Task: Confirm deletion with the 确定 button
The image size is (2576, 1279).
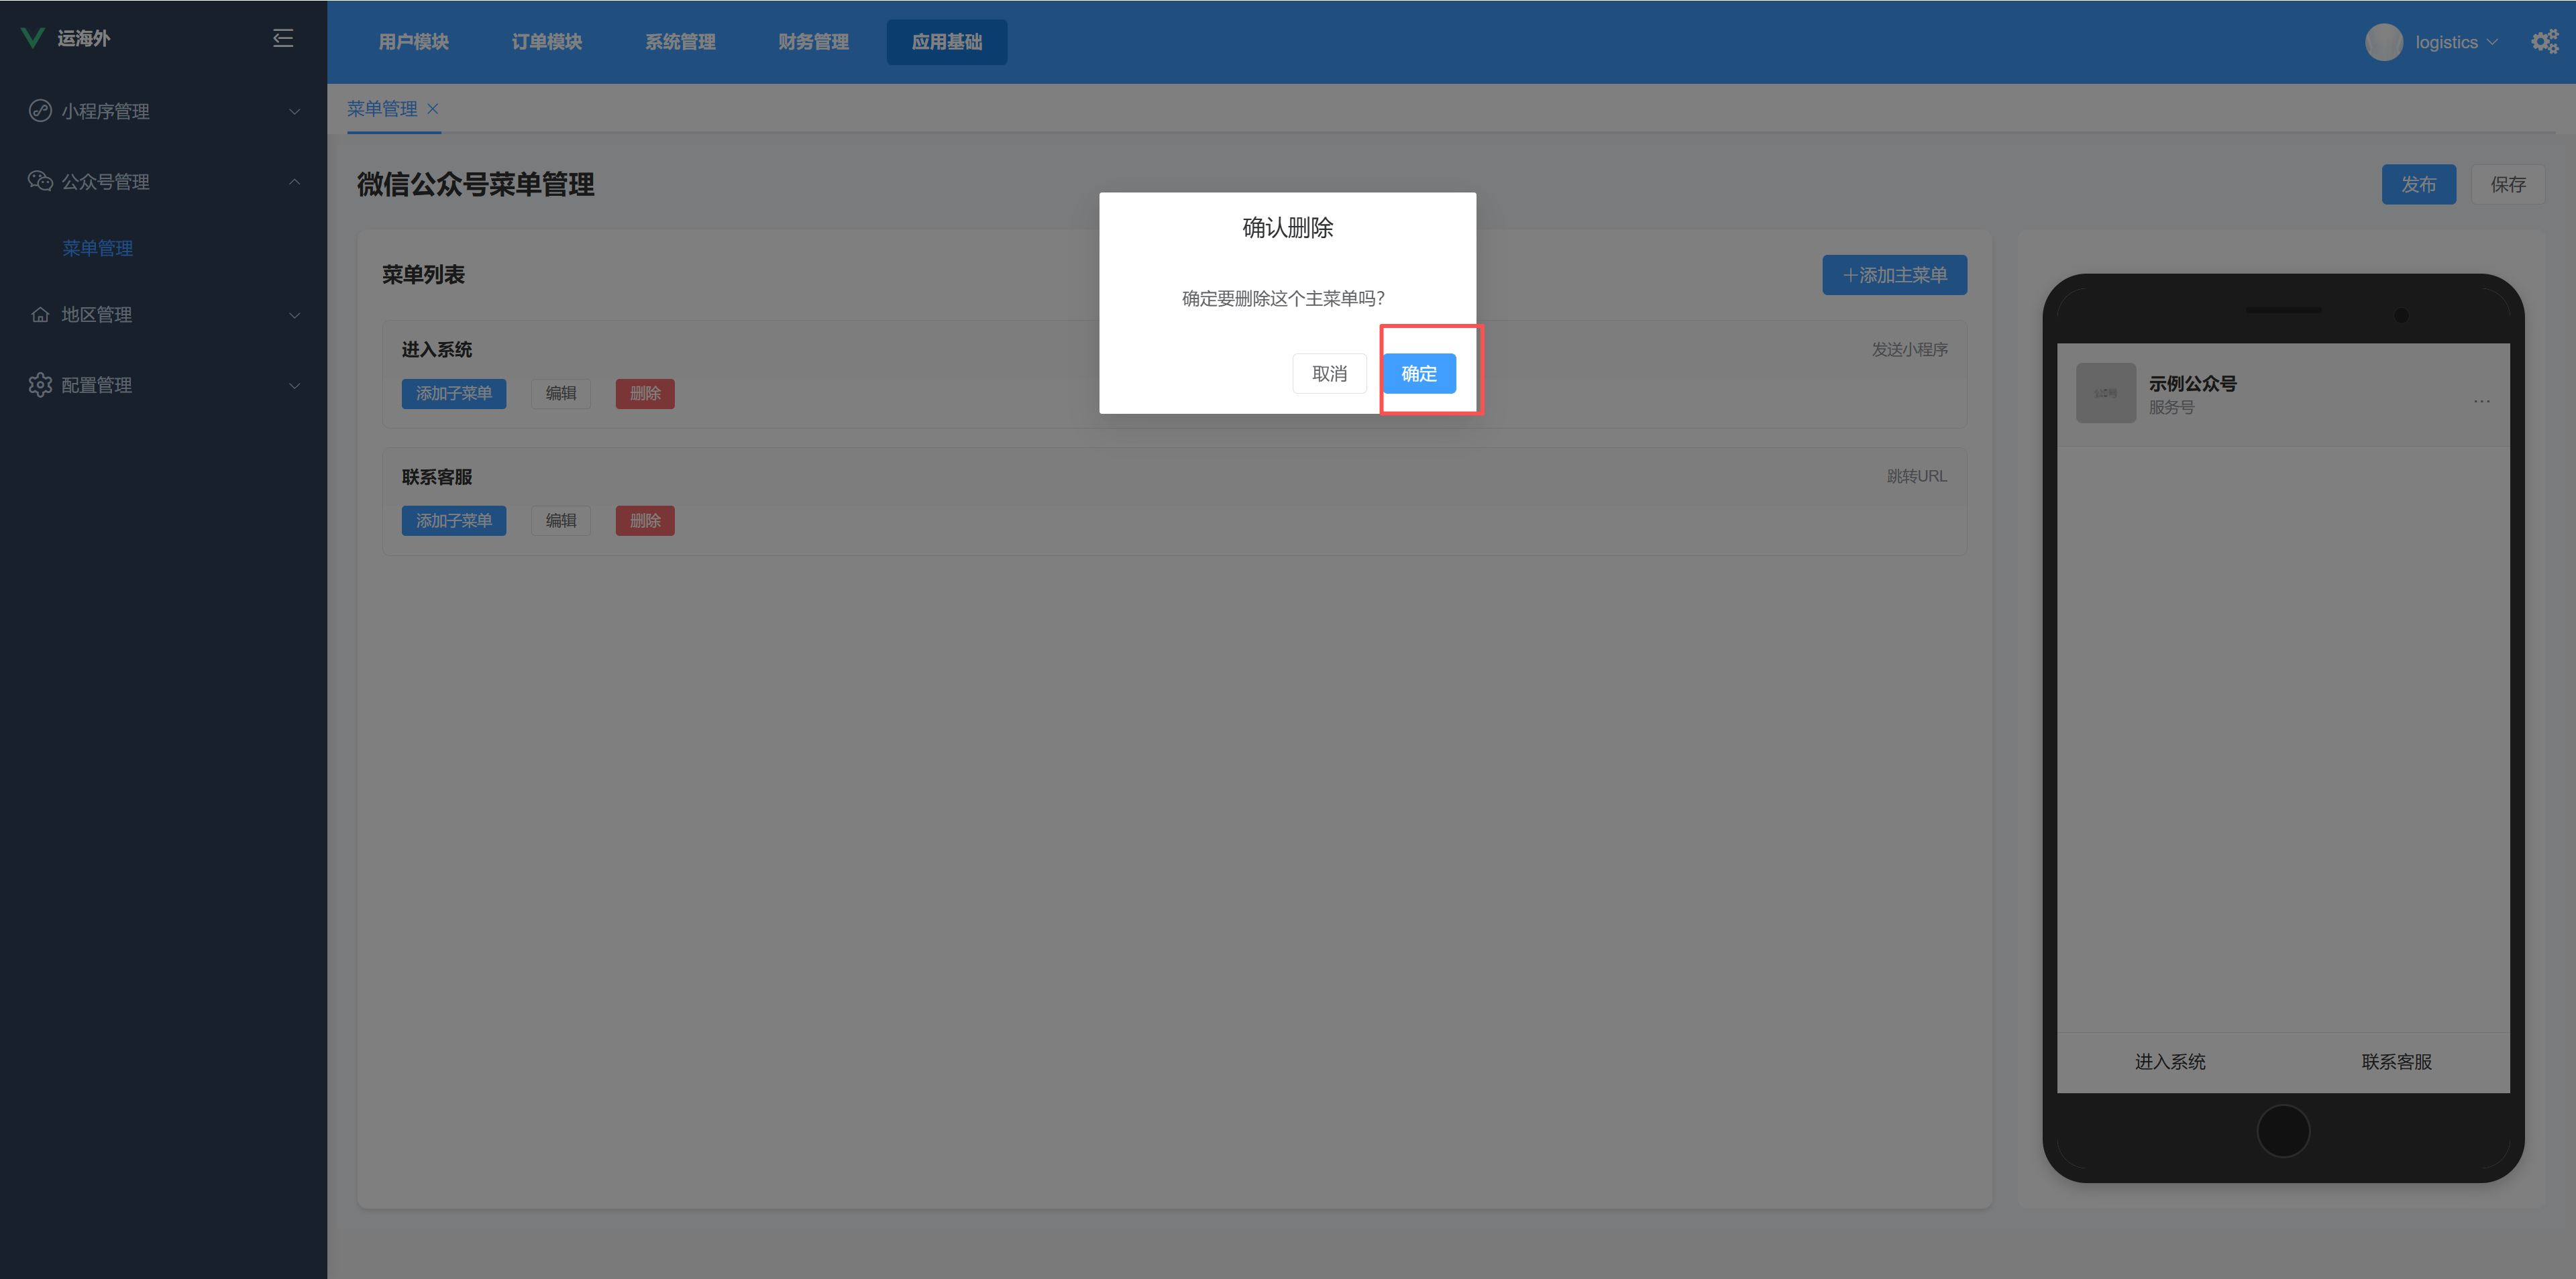Action: [x=1419, y=373]
